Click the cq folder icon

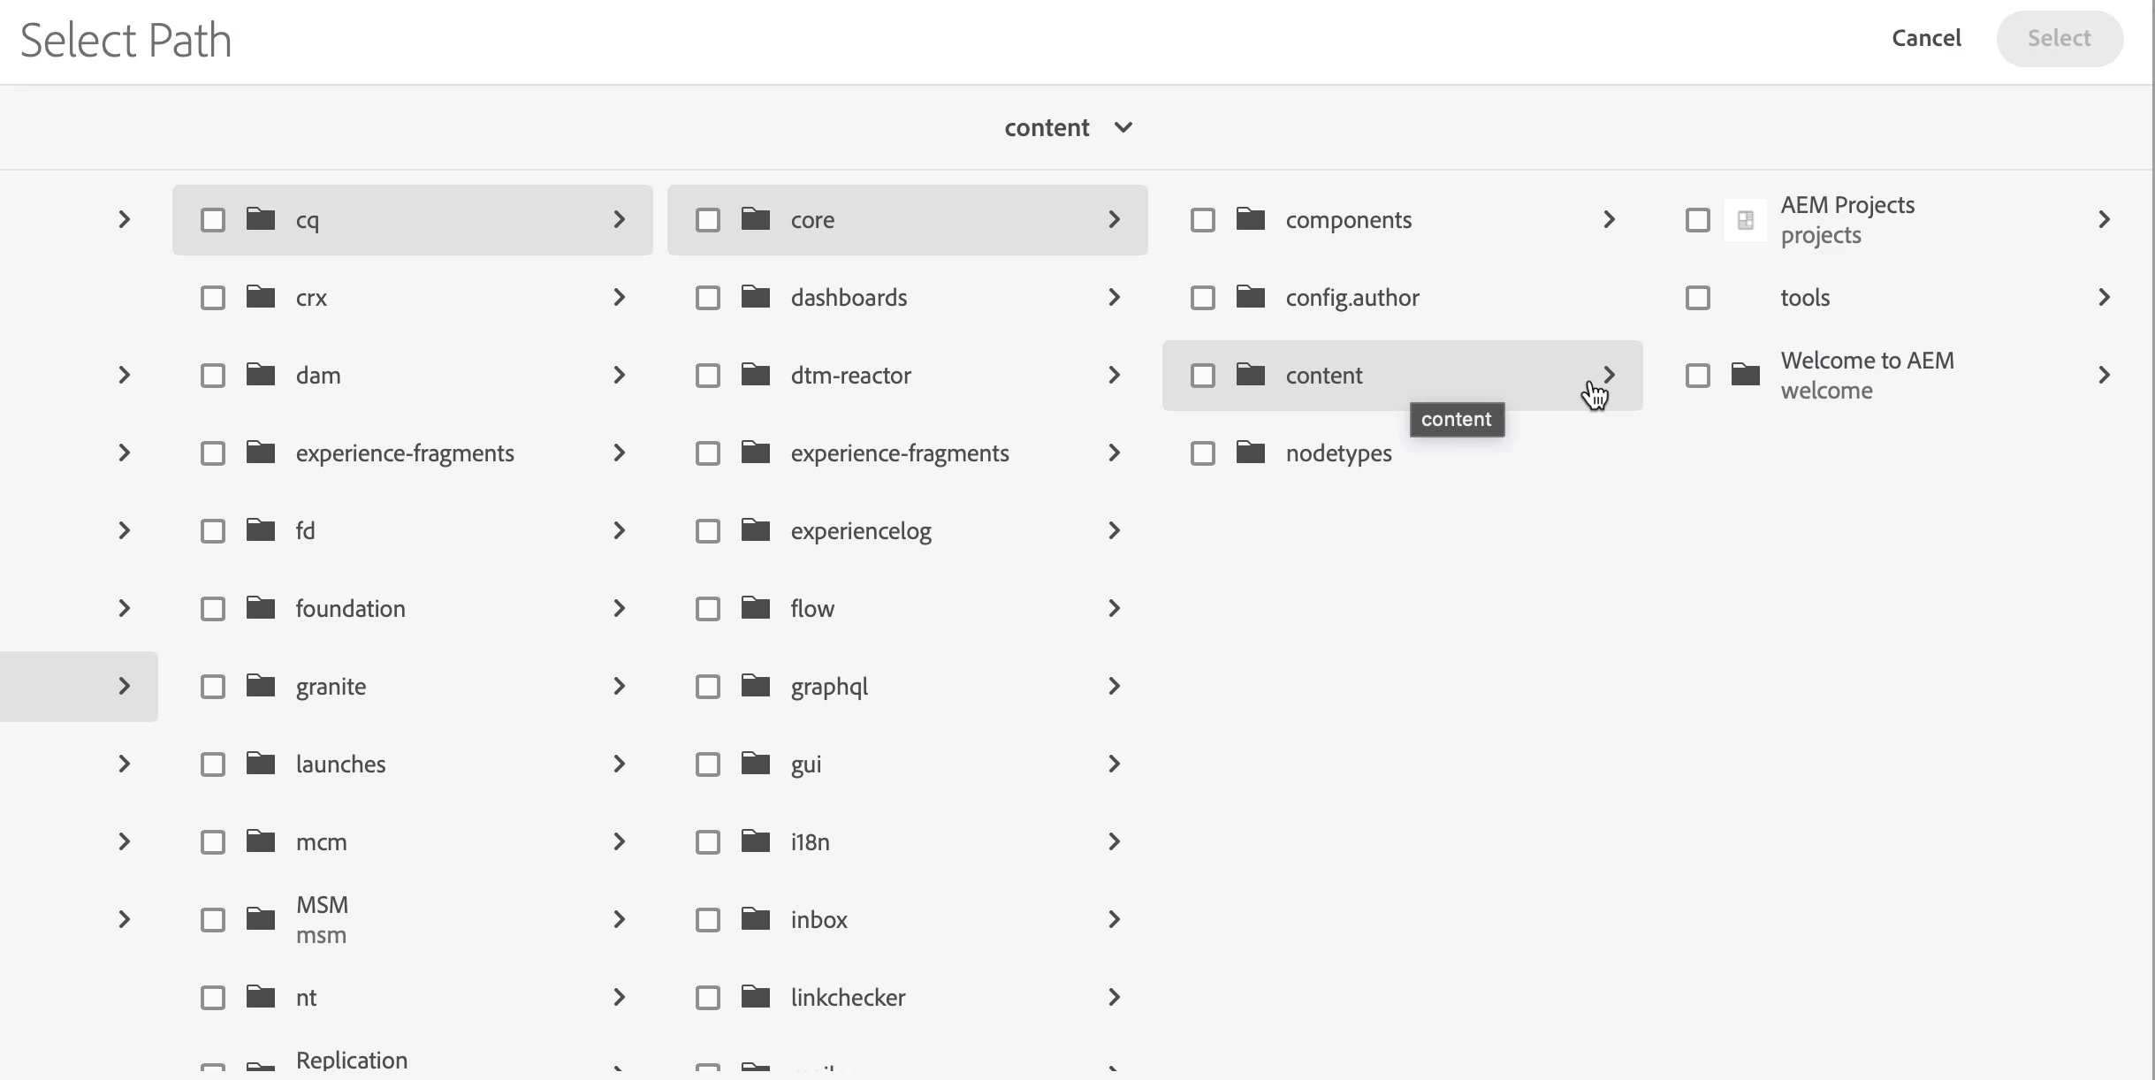click(x=261, y=218)
